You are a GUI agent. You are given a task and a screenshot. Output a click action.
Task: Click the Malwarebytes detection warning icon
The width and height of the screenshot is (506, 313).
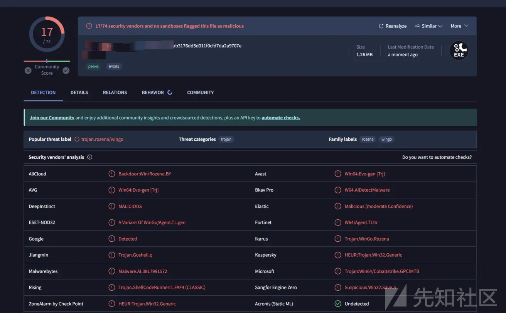coord(112,271)
